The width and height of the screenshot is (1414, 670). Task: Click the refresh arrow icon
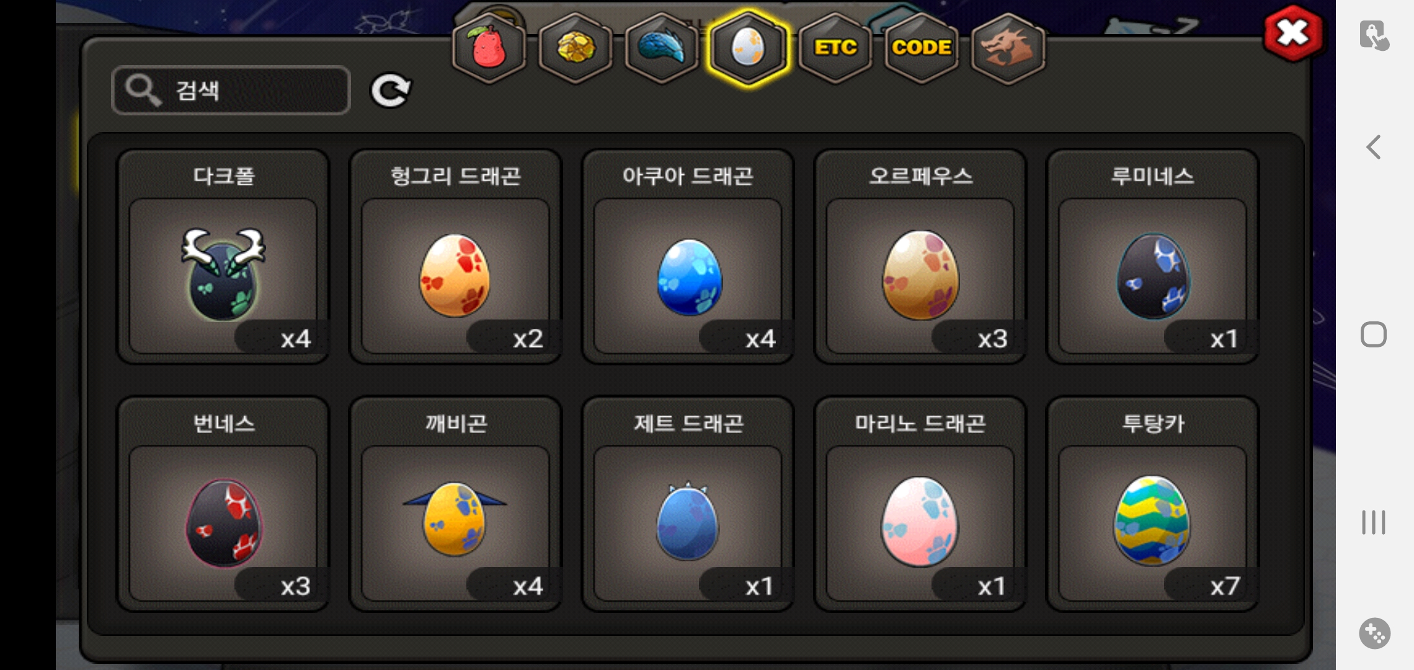pyautogui.click(x=391, y=91)
